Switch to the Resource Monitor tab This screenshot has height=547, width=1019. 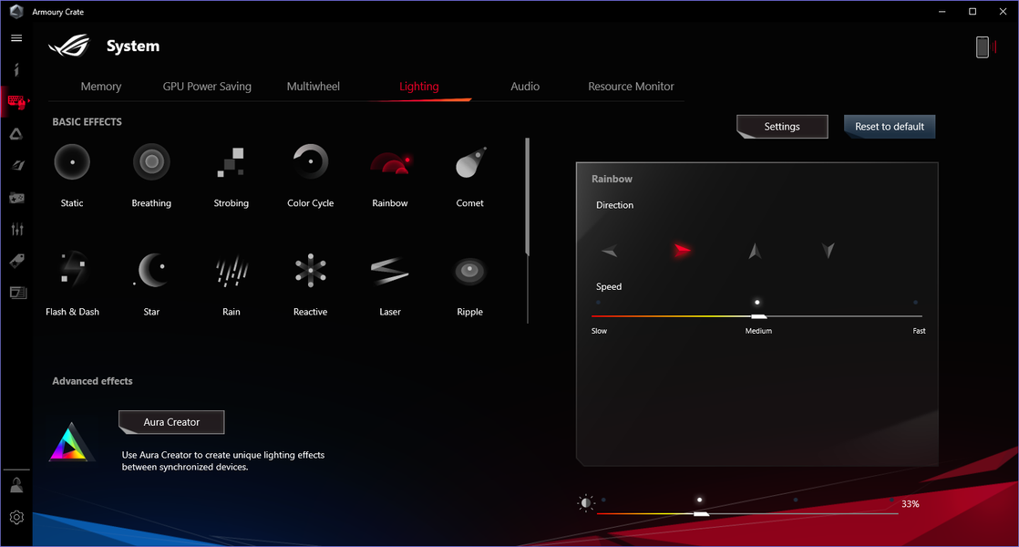click(631, 87)
